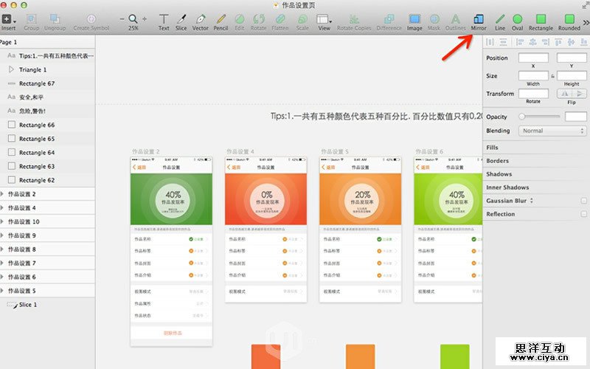Open the Borders section header

(497, 161)
